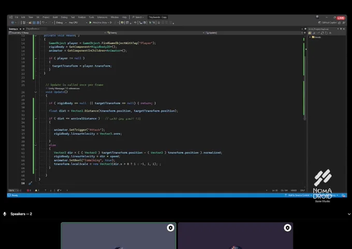
Task: Click the New Item toolbar icon
Action: 24,23
